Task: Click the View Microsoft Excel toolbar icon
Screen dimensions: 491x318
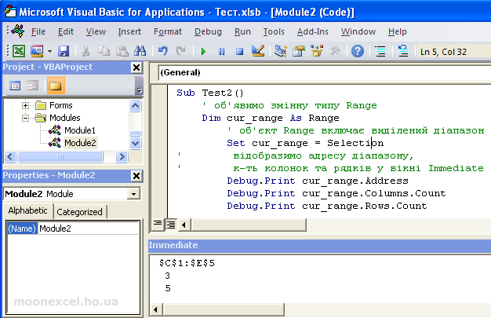Action: (19, 51)
